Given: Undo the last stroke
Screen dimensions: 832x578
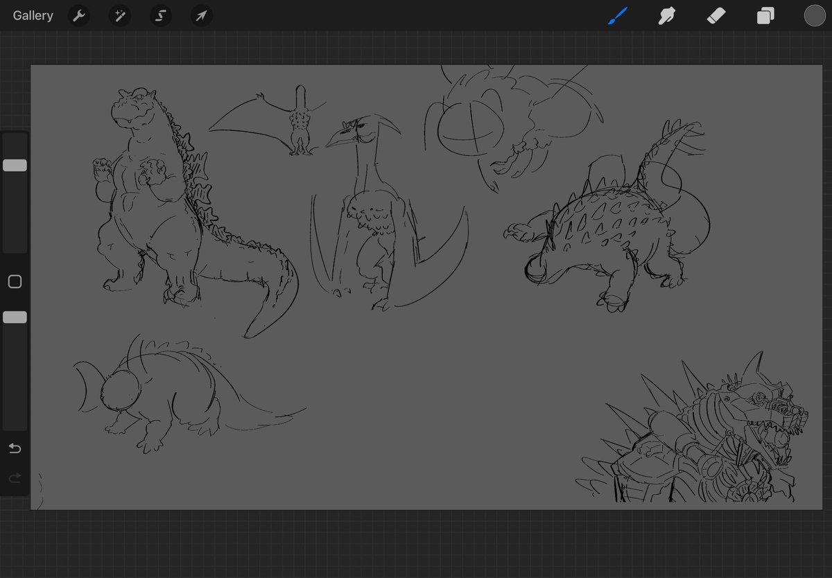Looking at the screenshot, I should (x=15, y=448).
